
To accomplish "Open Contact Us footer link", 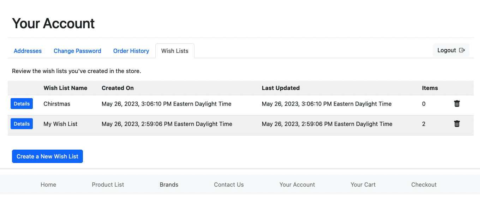I will click(229, 185).
